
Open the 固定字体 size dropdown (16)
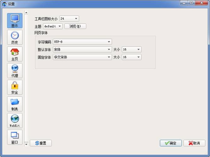click(132, 57)
